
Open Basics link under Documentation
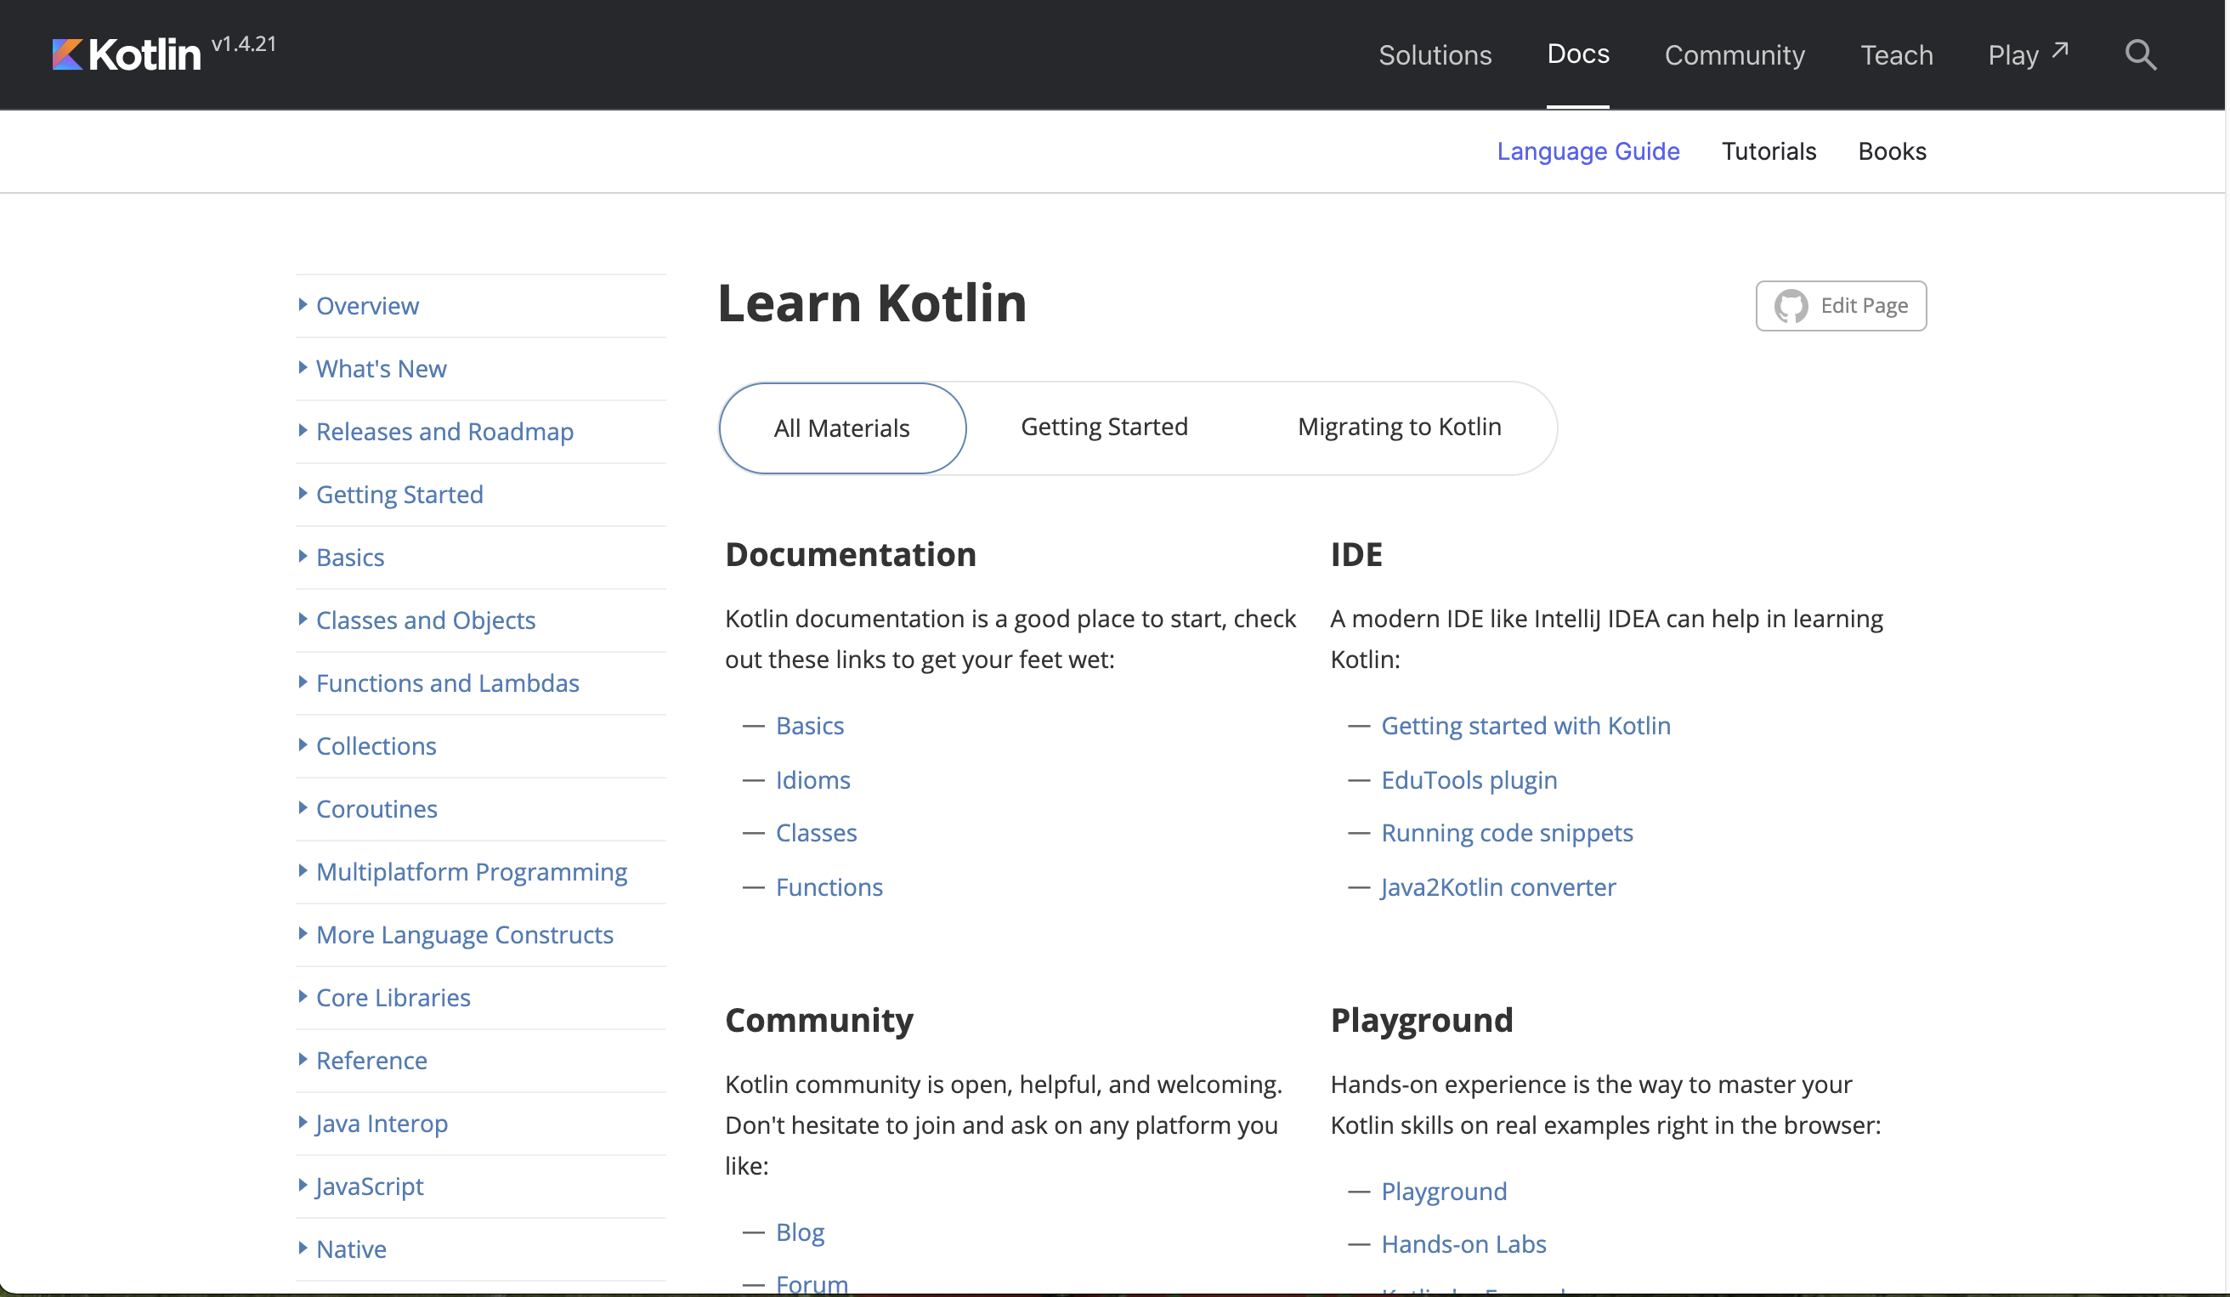click(x=809, y=726)
